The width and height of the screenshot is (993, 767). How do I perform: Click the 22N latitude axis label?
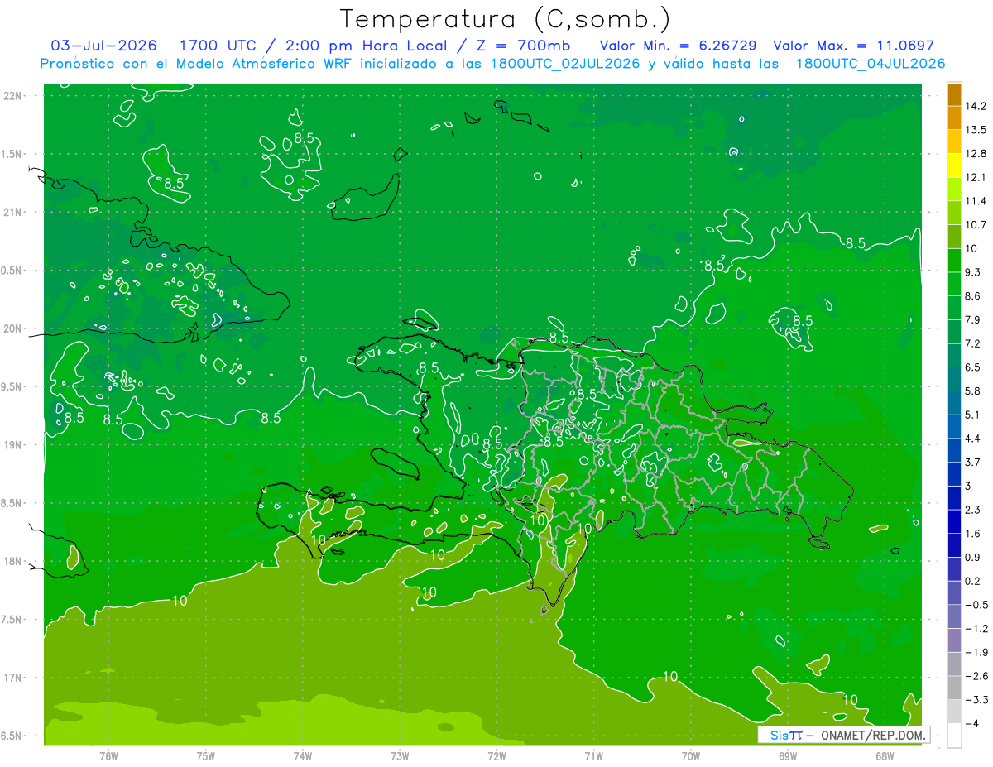tap(14, 95)
